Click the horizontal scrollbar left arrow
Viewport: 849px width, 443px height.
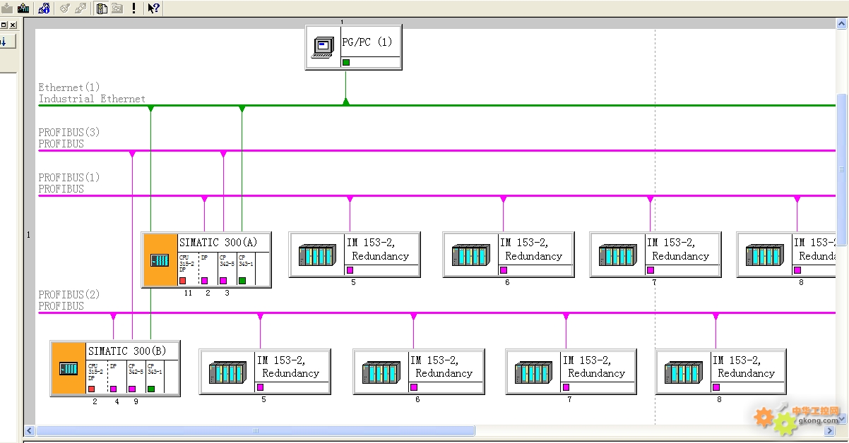pyautogui.click(x=30, y=430)
